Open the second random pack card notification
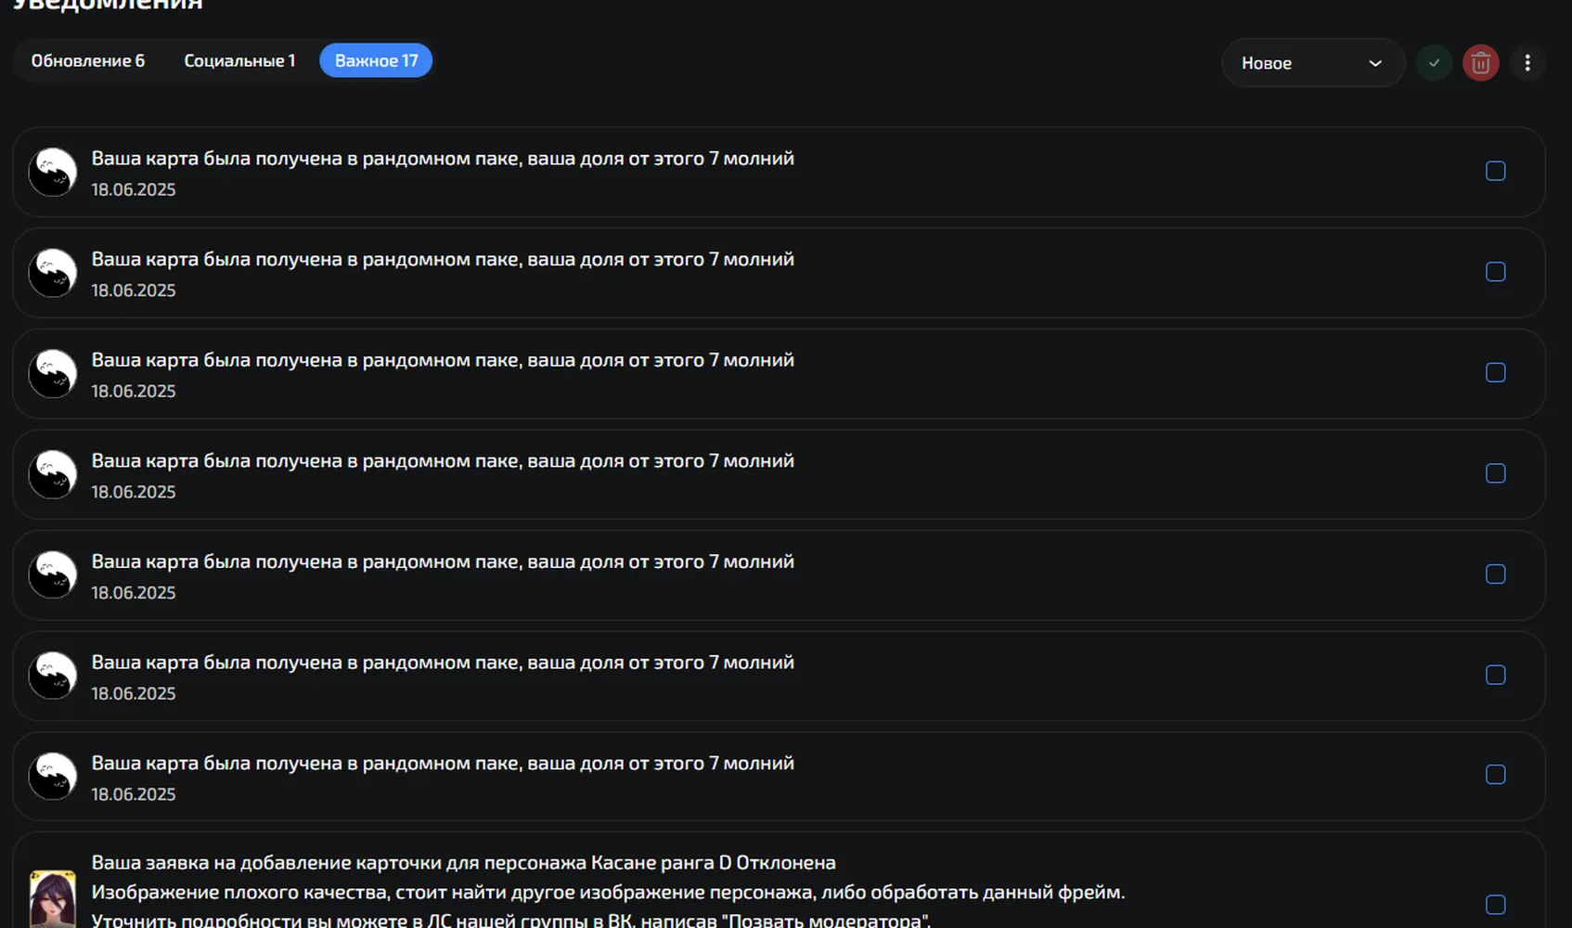 779,273
